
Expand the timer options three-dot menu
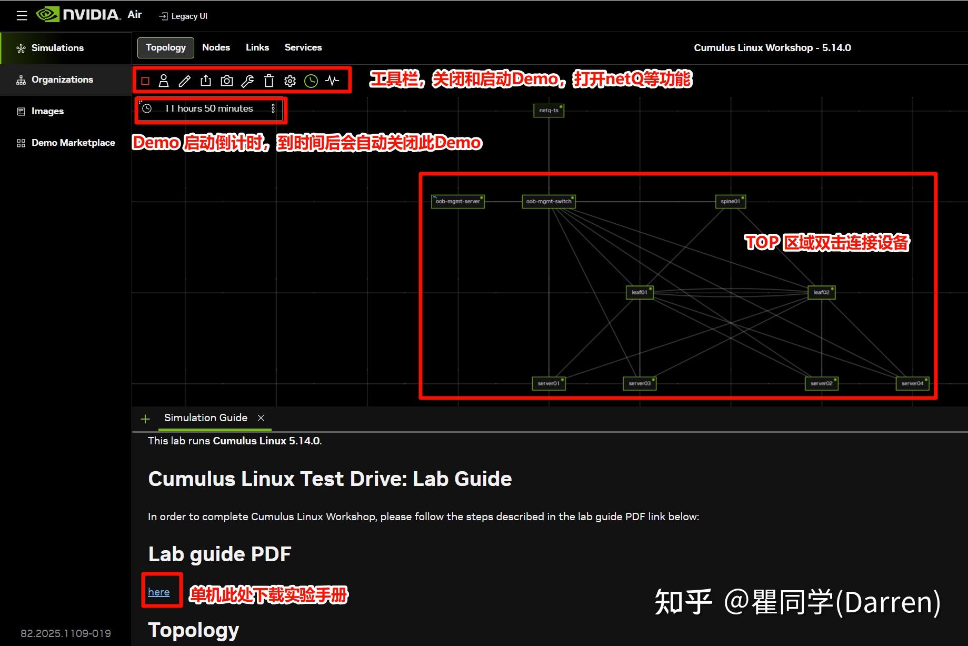point(273,108)
